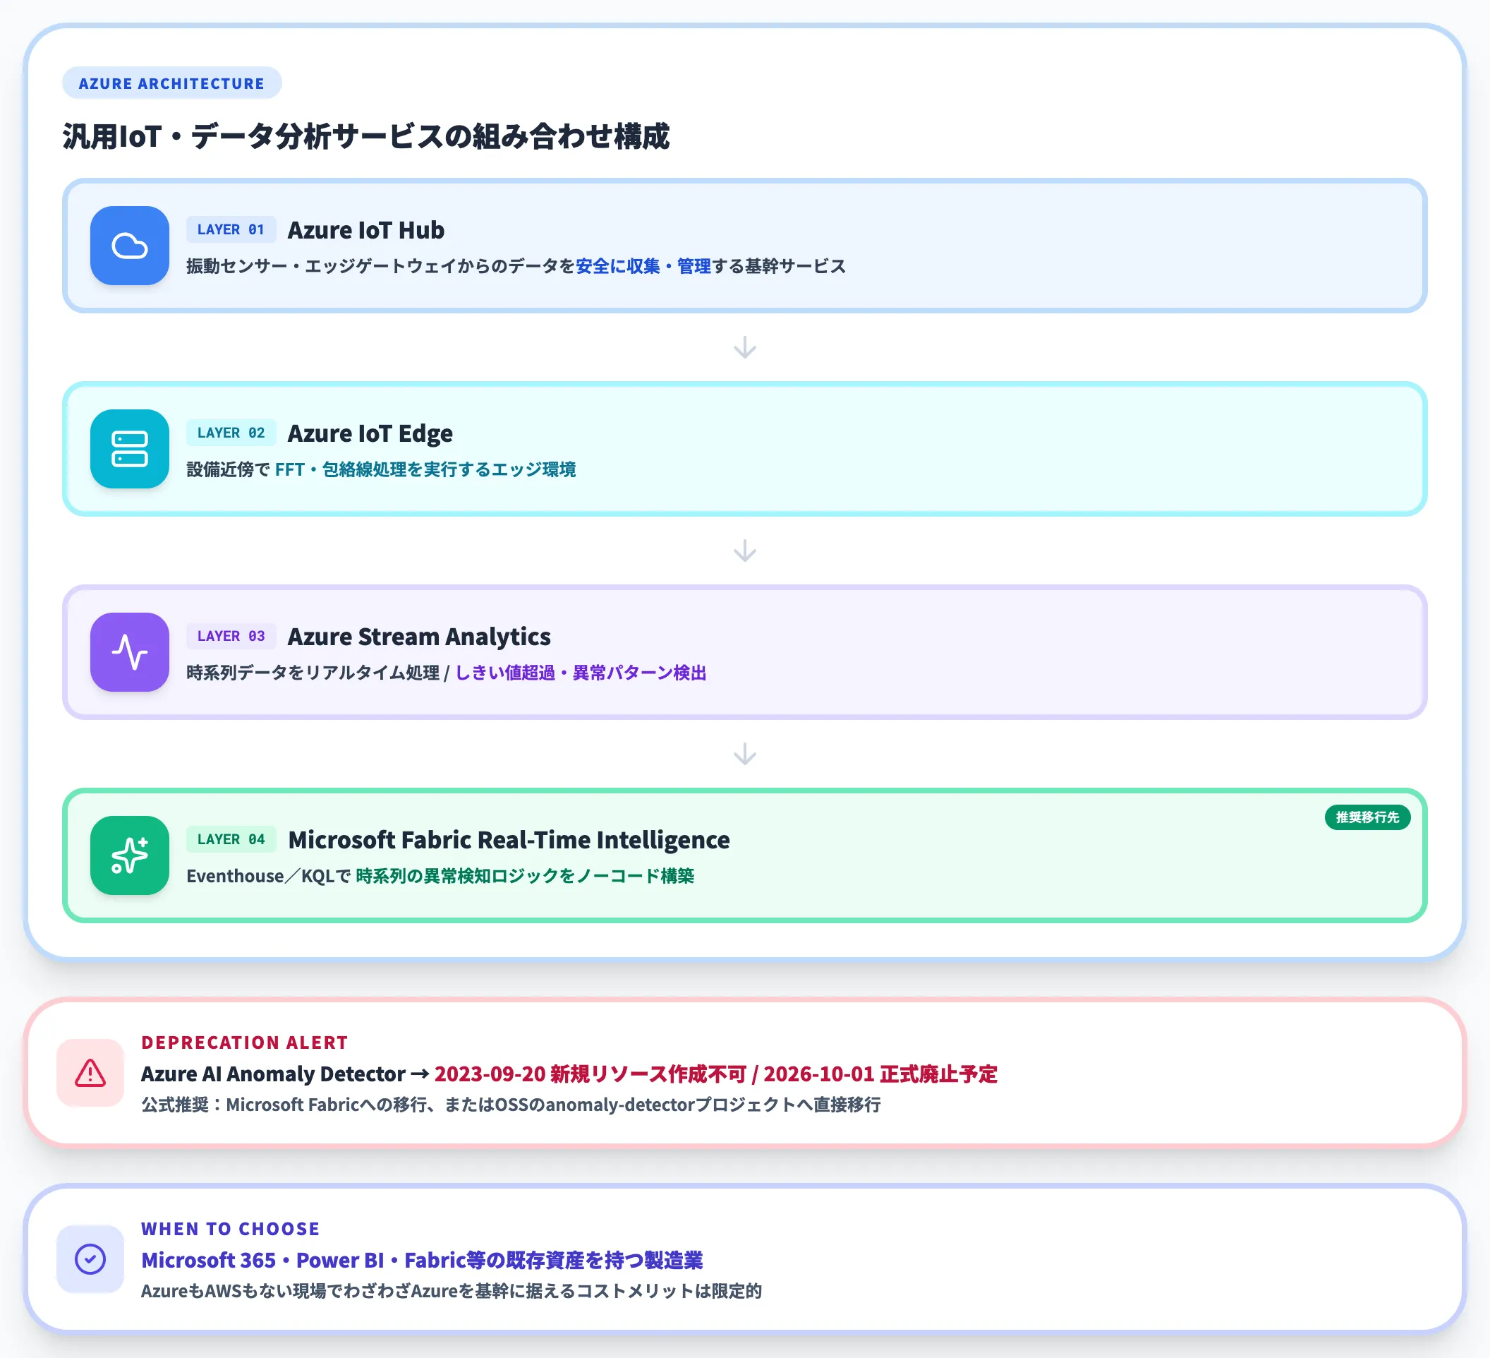Image resolution: width=1490 pixels, height=1358 pixels.
Task: Click the DEPRECATION ALERT label
Action: (245, 1042)
